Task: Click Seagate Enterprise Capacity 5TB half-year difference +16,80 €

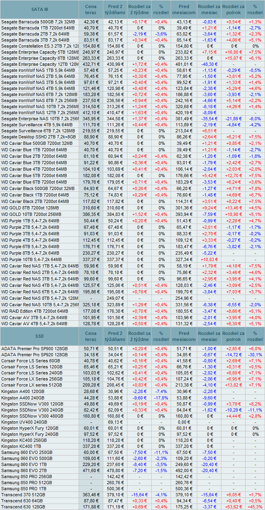Action: tap(233, 52)
